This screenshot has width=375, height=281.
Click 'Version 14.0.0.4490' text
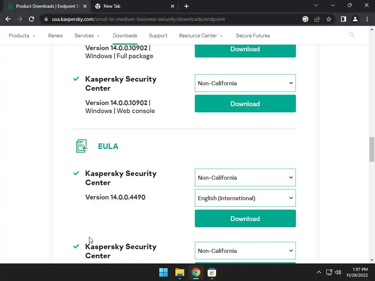[115, 197]
